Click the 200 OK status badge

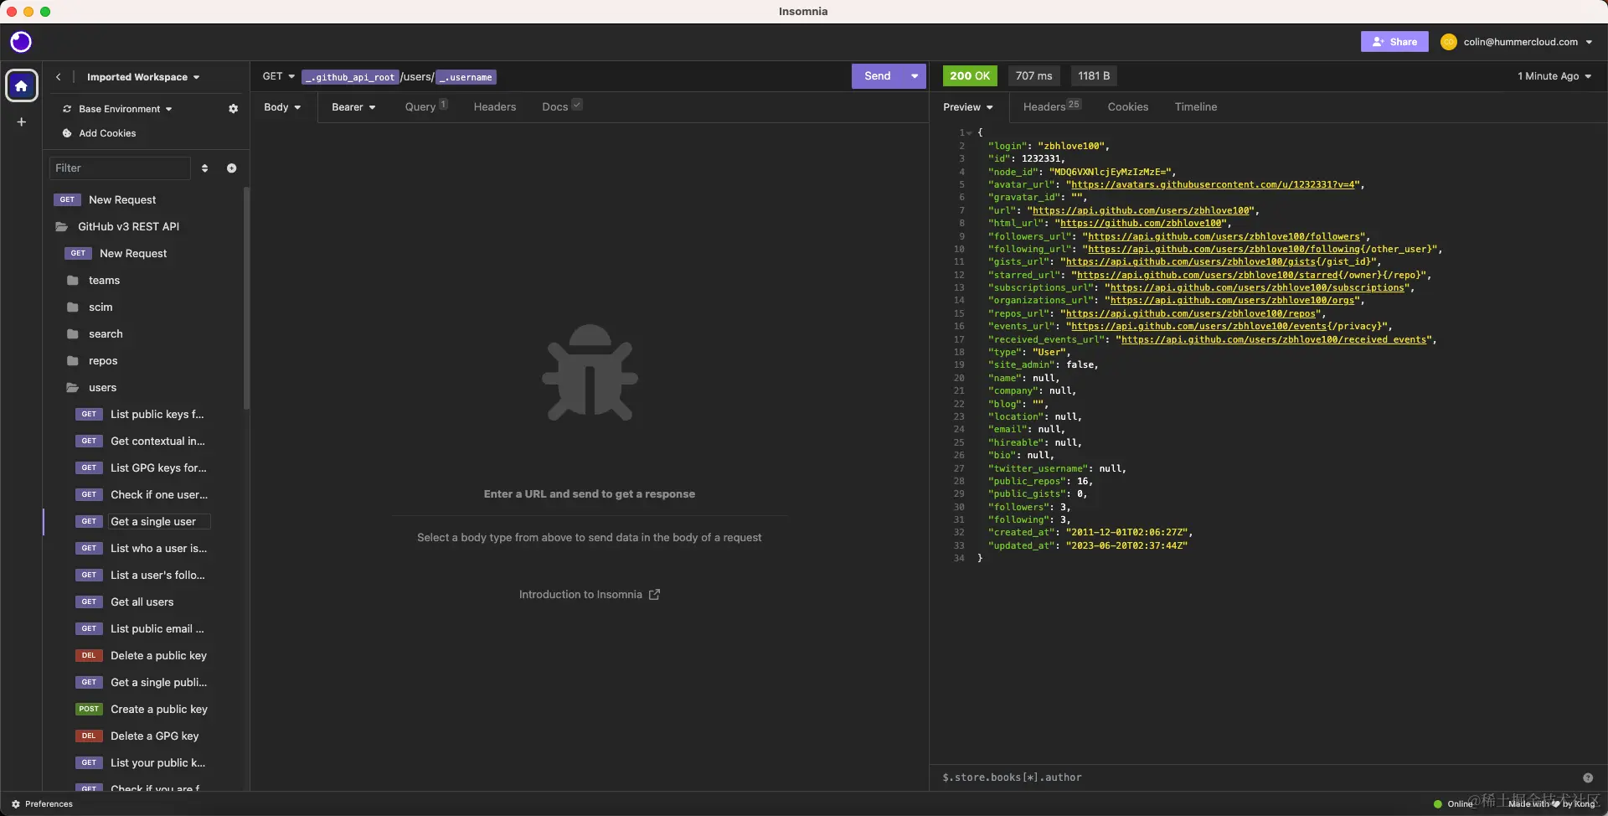click(x=970, y=76)
